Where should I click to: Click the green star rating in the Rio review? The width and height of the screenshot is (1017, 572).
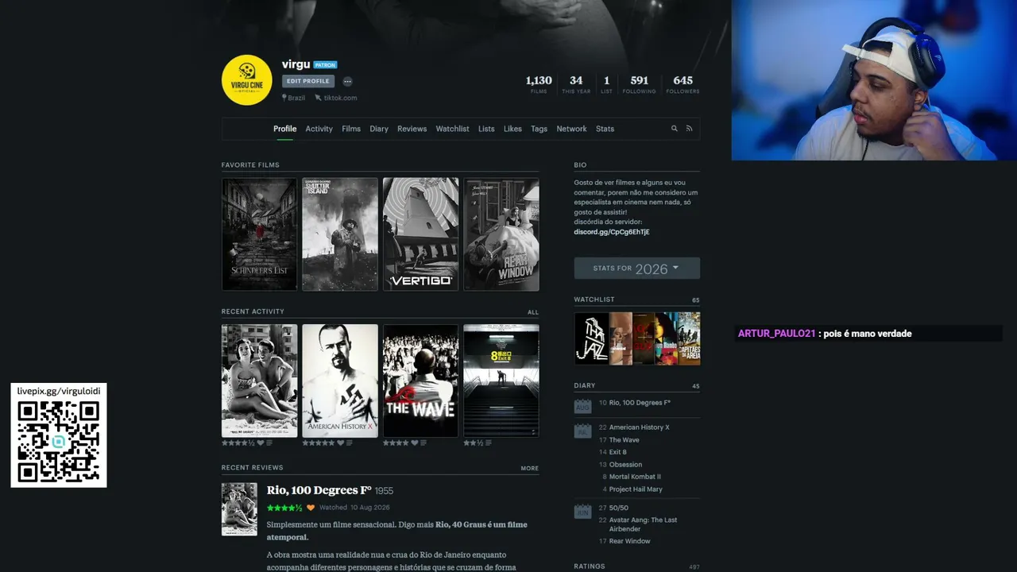284,508
